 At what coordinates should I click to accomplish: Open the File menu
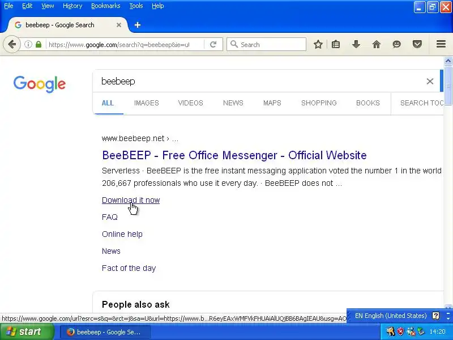pyautogui.click(x=8, y=6)
